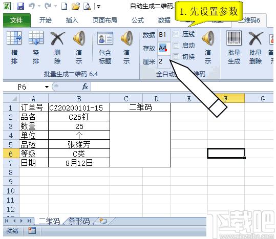Click the Excel application icon
This screenshot has height=239, width=276.
click(7, 6)
